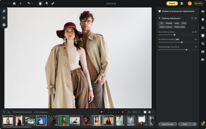The width and height of the screenshot is (206, 129).
Task: Select the Elderly Male category tab
Action: (179, 27)
